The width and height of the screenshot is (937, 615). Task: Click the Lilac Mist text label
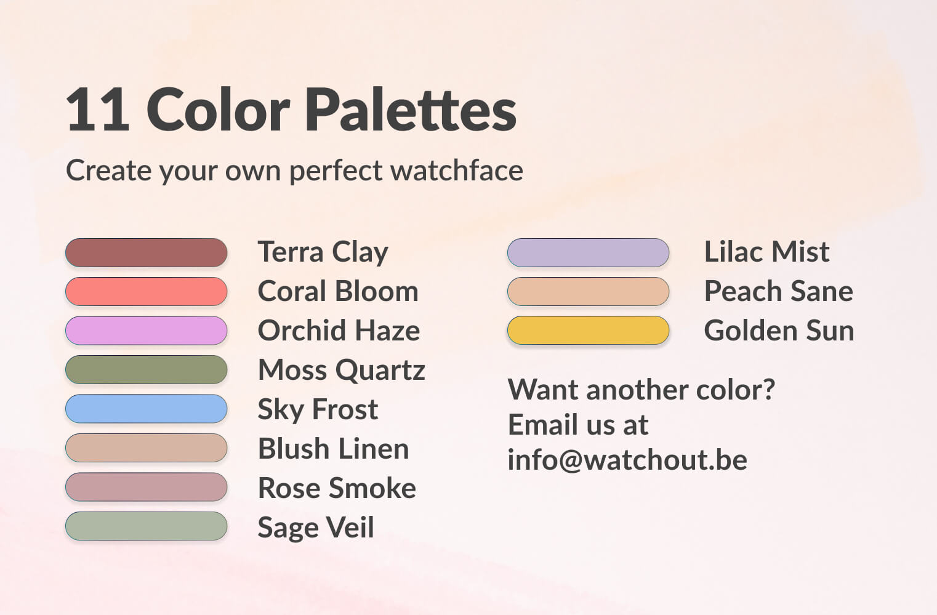coord(766,252)
